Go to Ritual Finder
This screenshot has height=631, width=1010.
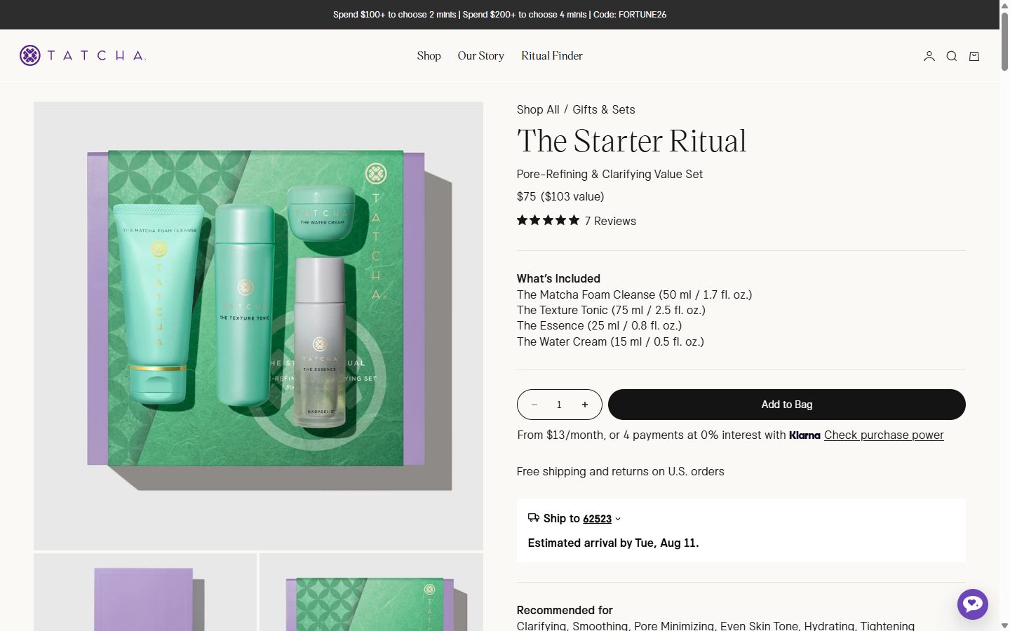(x=551, y=55)
